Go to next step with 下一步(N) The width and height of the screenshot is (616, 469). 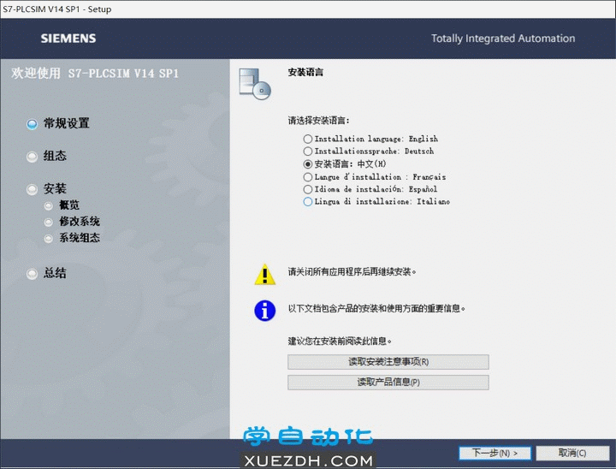(x=495, y=453)
